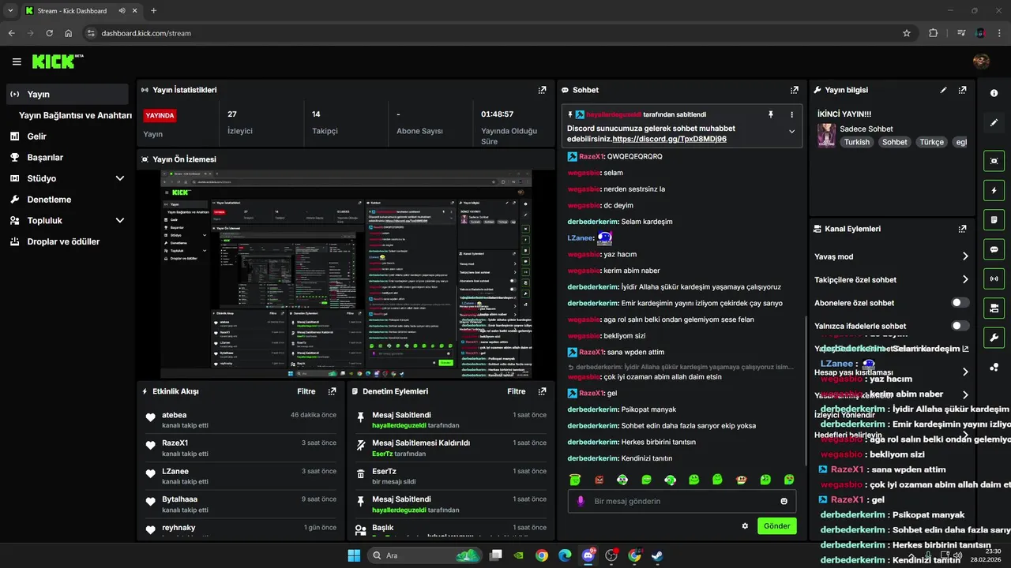Toggle Abonelere özel sohbet switch
The width and height of the screenshot is (1011, 568).
pos(960,303)
